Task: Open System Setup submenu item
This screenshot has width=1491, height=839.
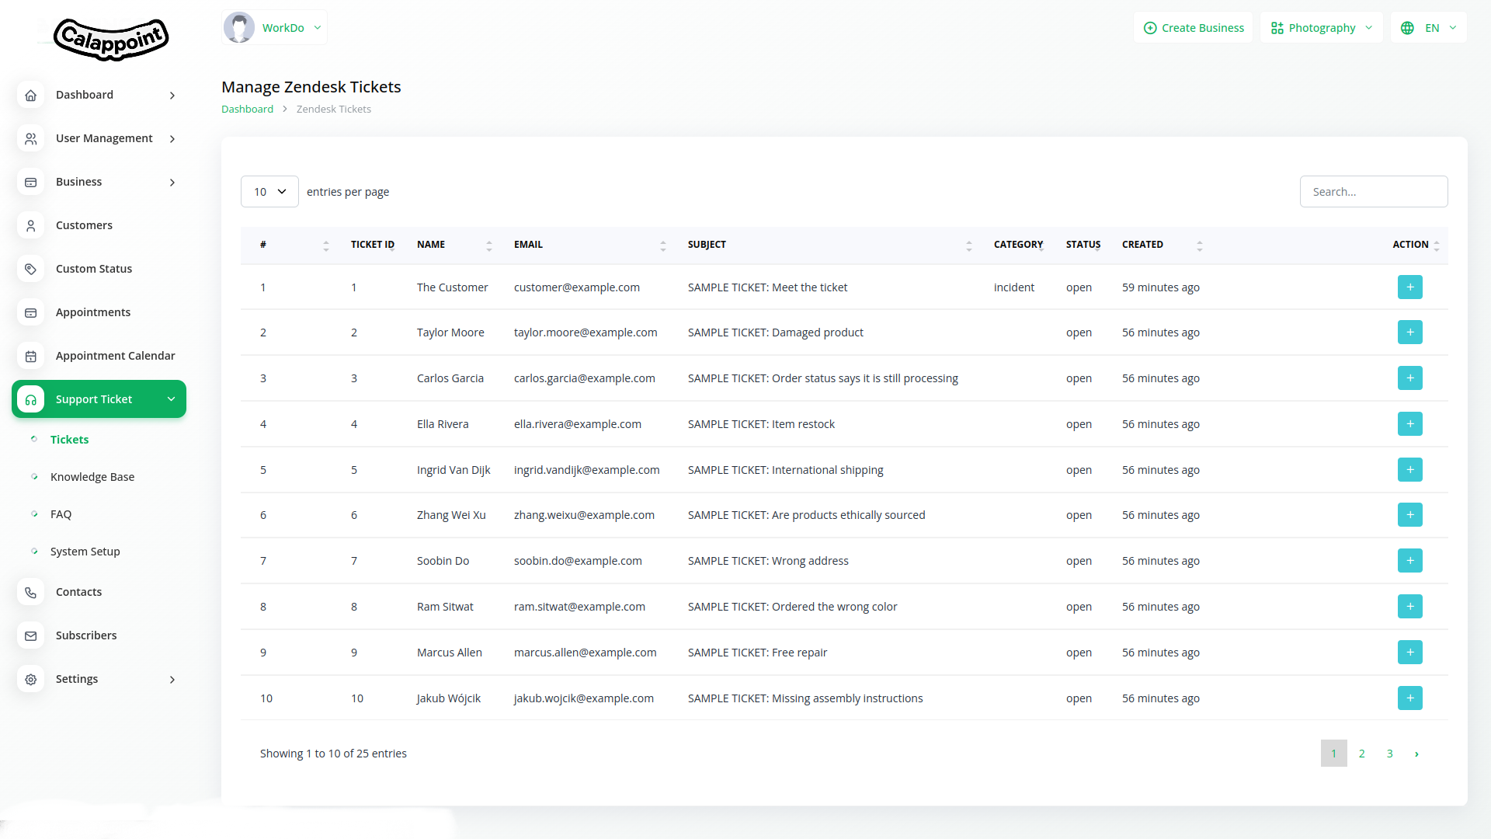Action: point(85,552)
